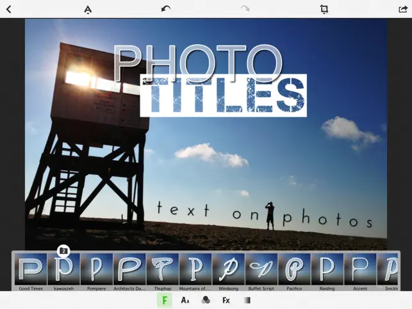
Task: Select the 'text on photos' caption
Action: coord(265,215)
